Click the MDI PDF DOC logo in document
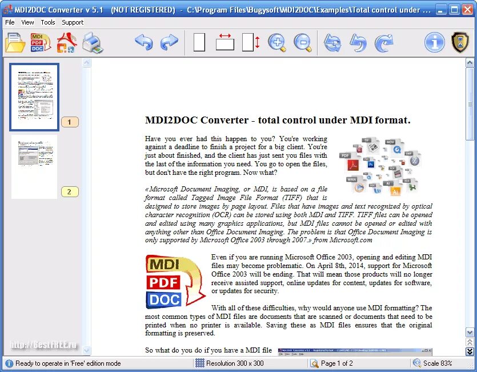The image size is (477, 372). pyautogui.click(x=175, y=281)
